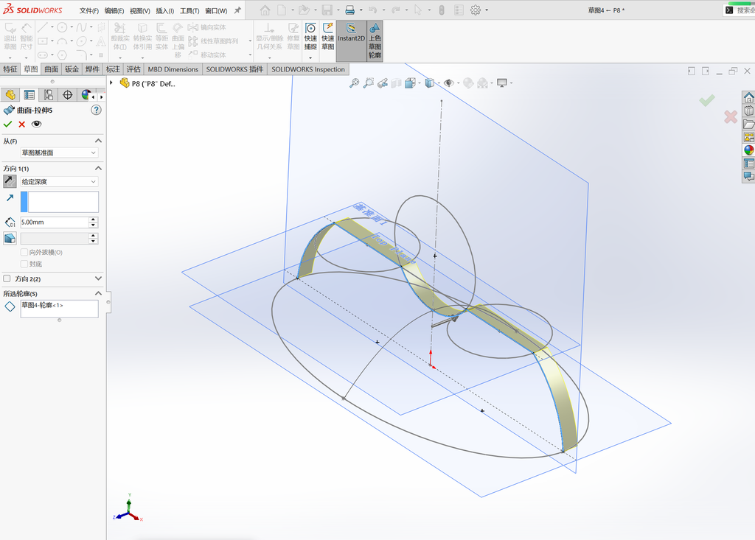The width and height of the screenshot is (755, 540).
Task: Open the PropertyManager tab
Action: (x=29, y=95)
